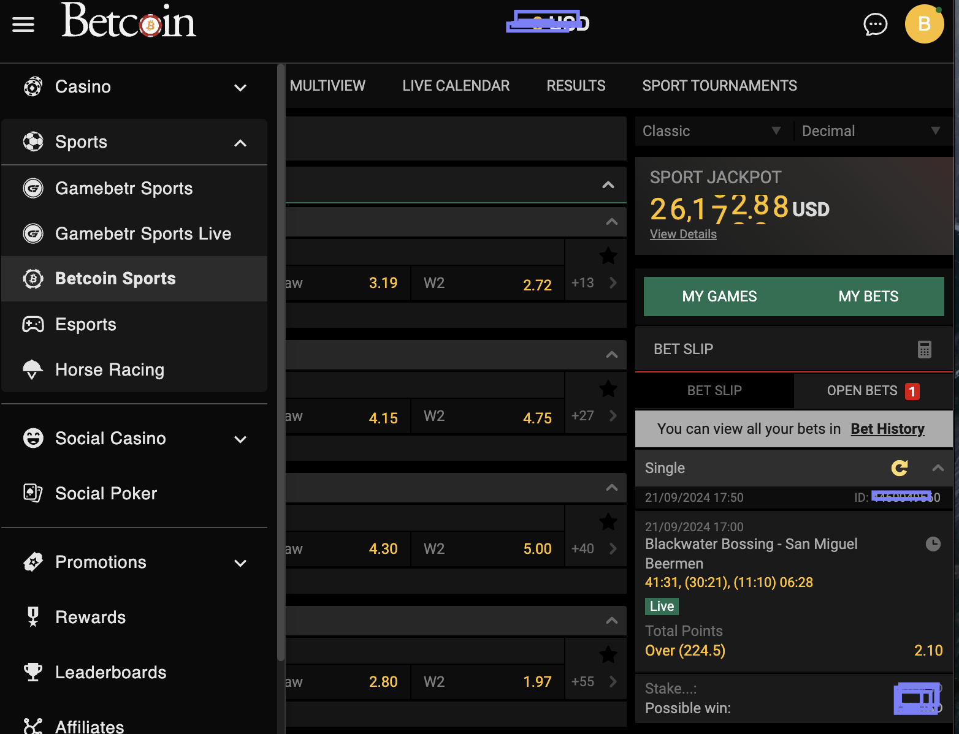959x734 pixels.
Task: Favorite the match with odds 4.15
Action: tap(608, 388)
